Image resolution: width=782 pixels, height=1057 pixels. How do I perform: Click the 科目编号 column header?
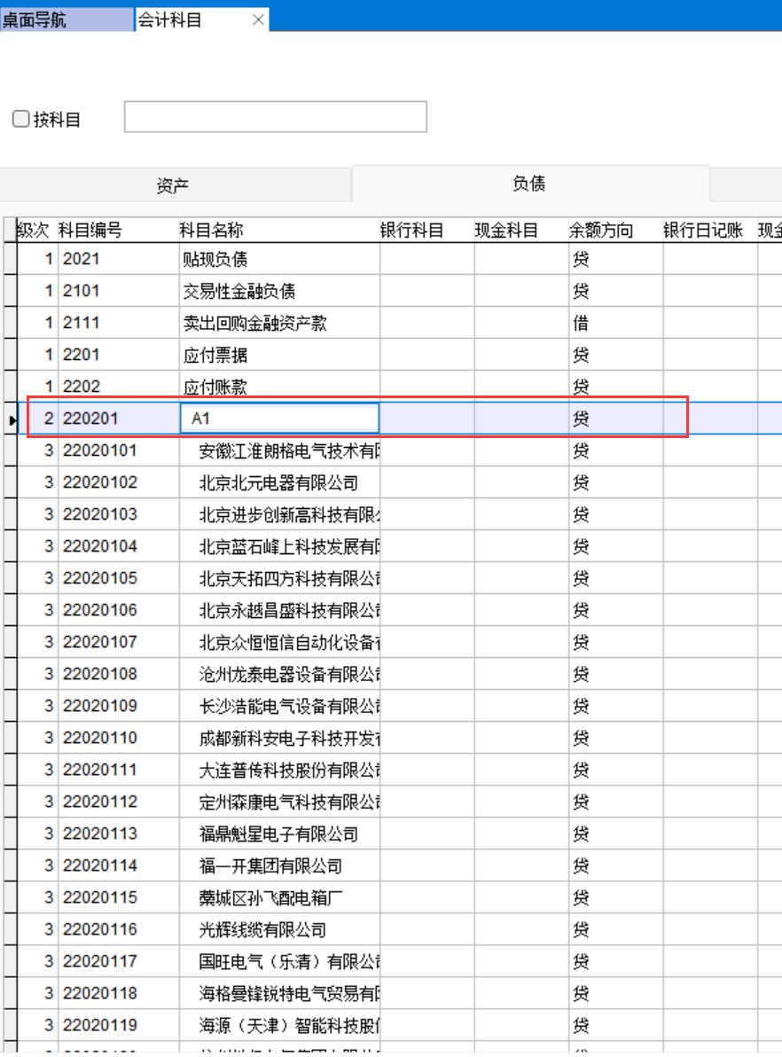point(90,231)
